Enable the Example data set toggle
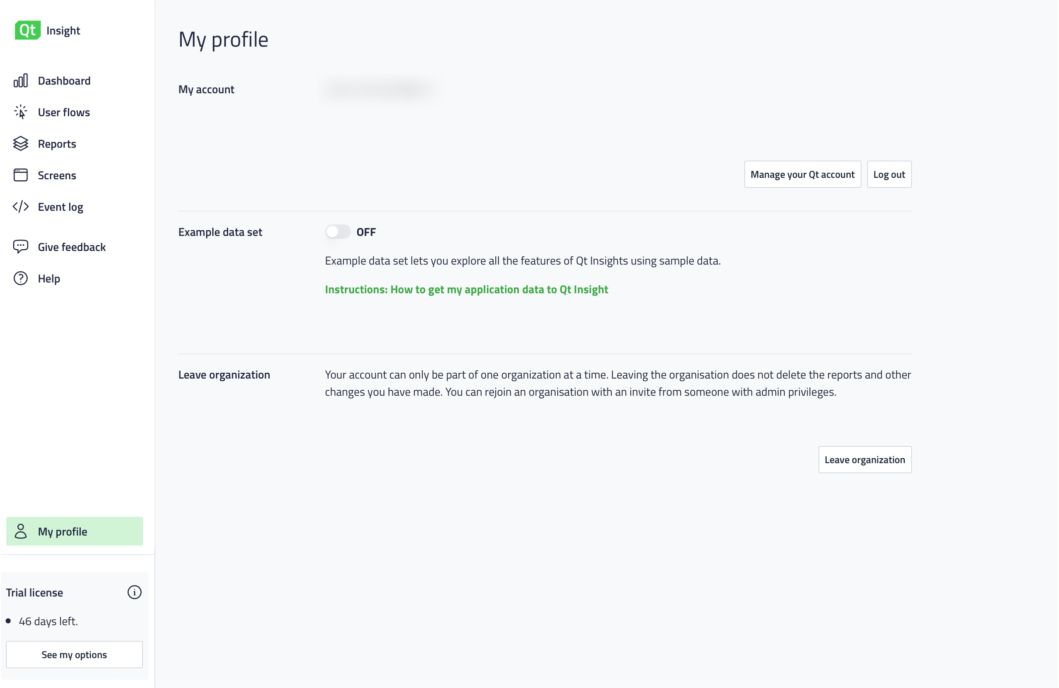1059x688 pixels. click(x=338, y=232)
